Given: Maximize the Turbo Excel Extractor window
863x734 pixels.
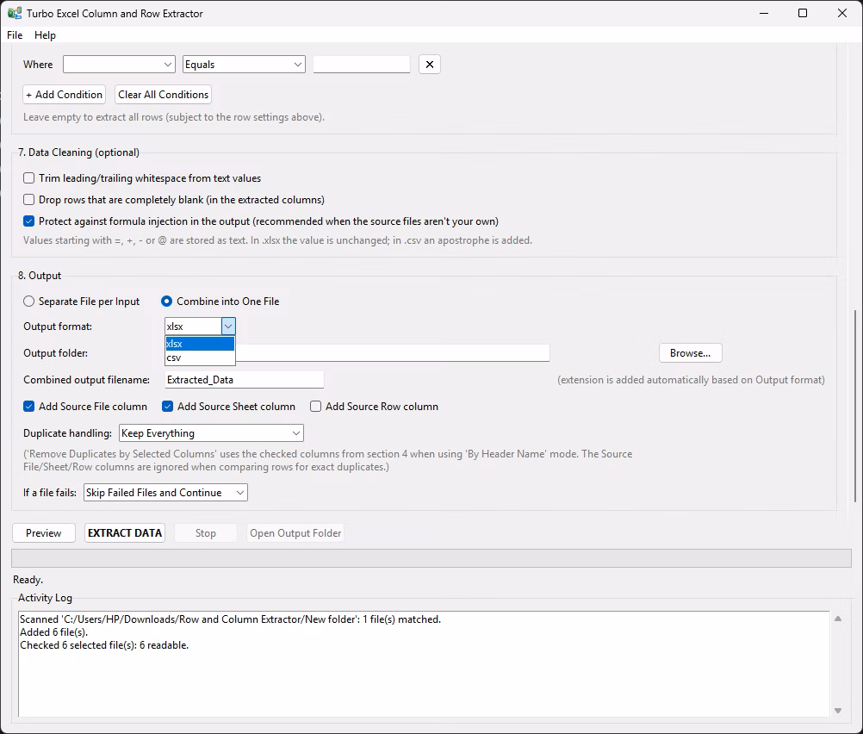Looking at the screenshot, I should coord(803,13).
